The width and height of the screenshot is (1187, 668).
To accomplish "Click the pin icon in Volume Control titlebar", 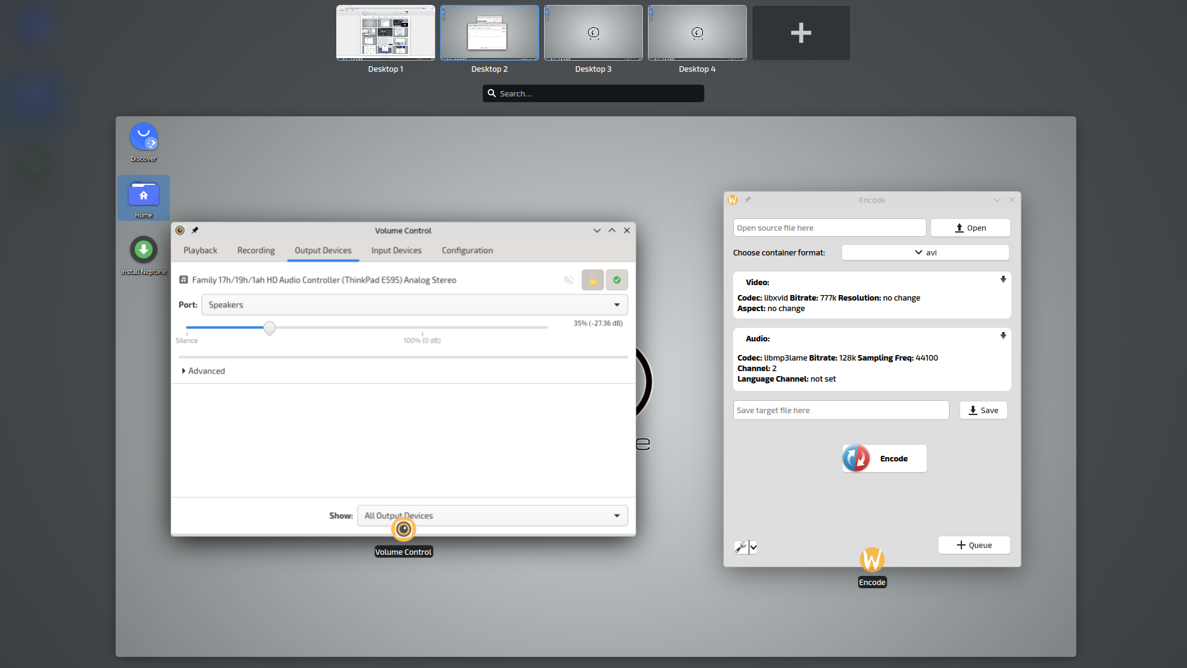I will click(x=195, y=230).
